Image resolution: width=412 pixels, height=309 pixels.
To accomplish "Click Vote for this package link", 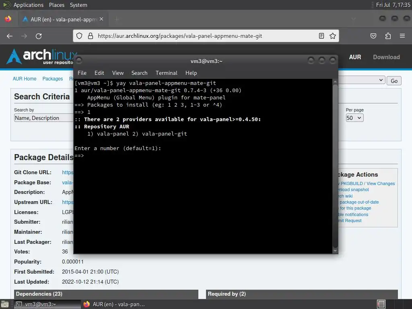I will 355,208.
